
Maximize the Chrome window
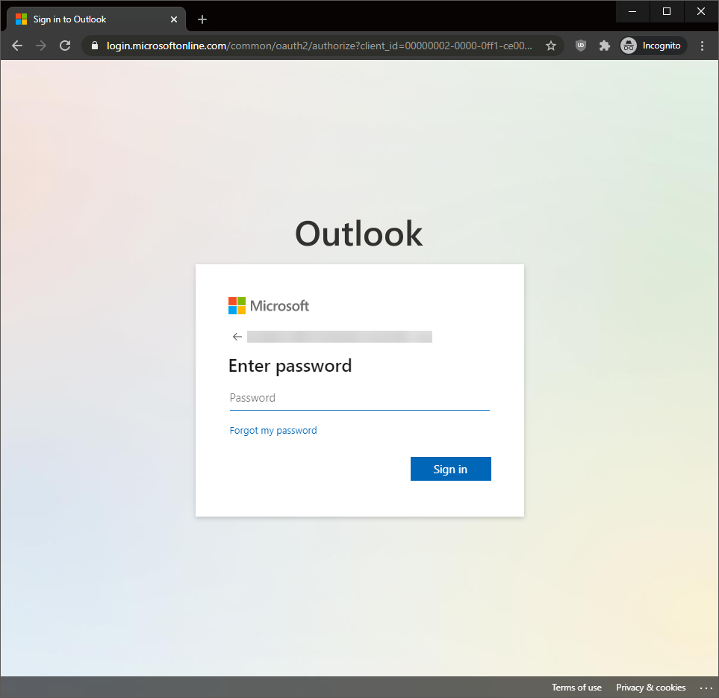pyautogui.click(x=667, y=11)
